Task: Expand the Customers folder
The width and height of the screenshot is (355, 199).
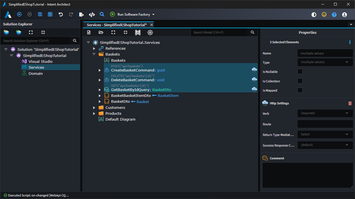Action: pos(94,107)
